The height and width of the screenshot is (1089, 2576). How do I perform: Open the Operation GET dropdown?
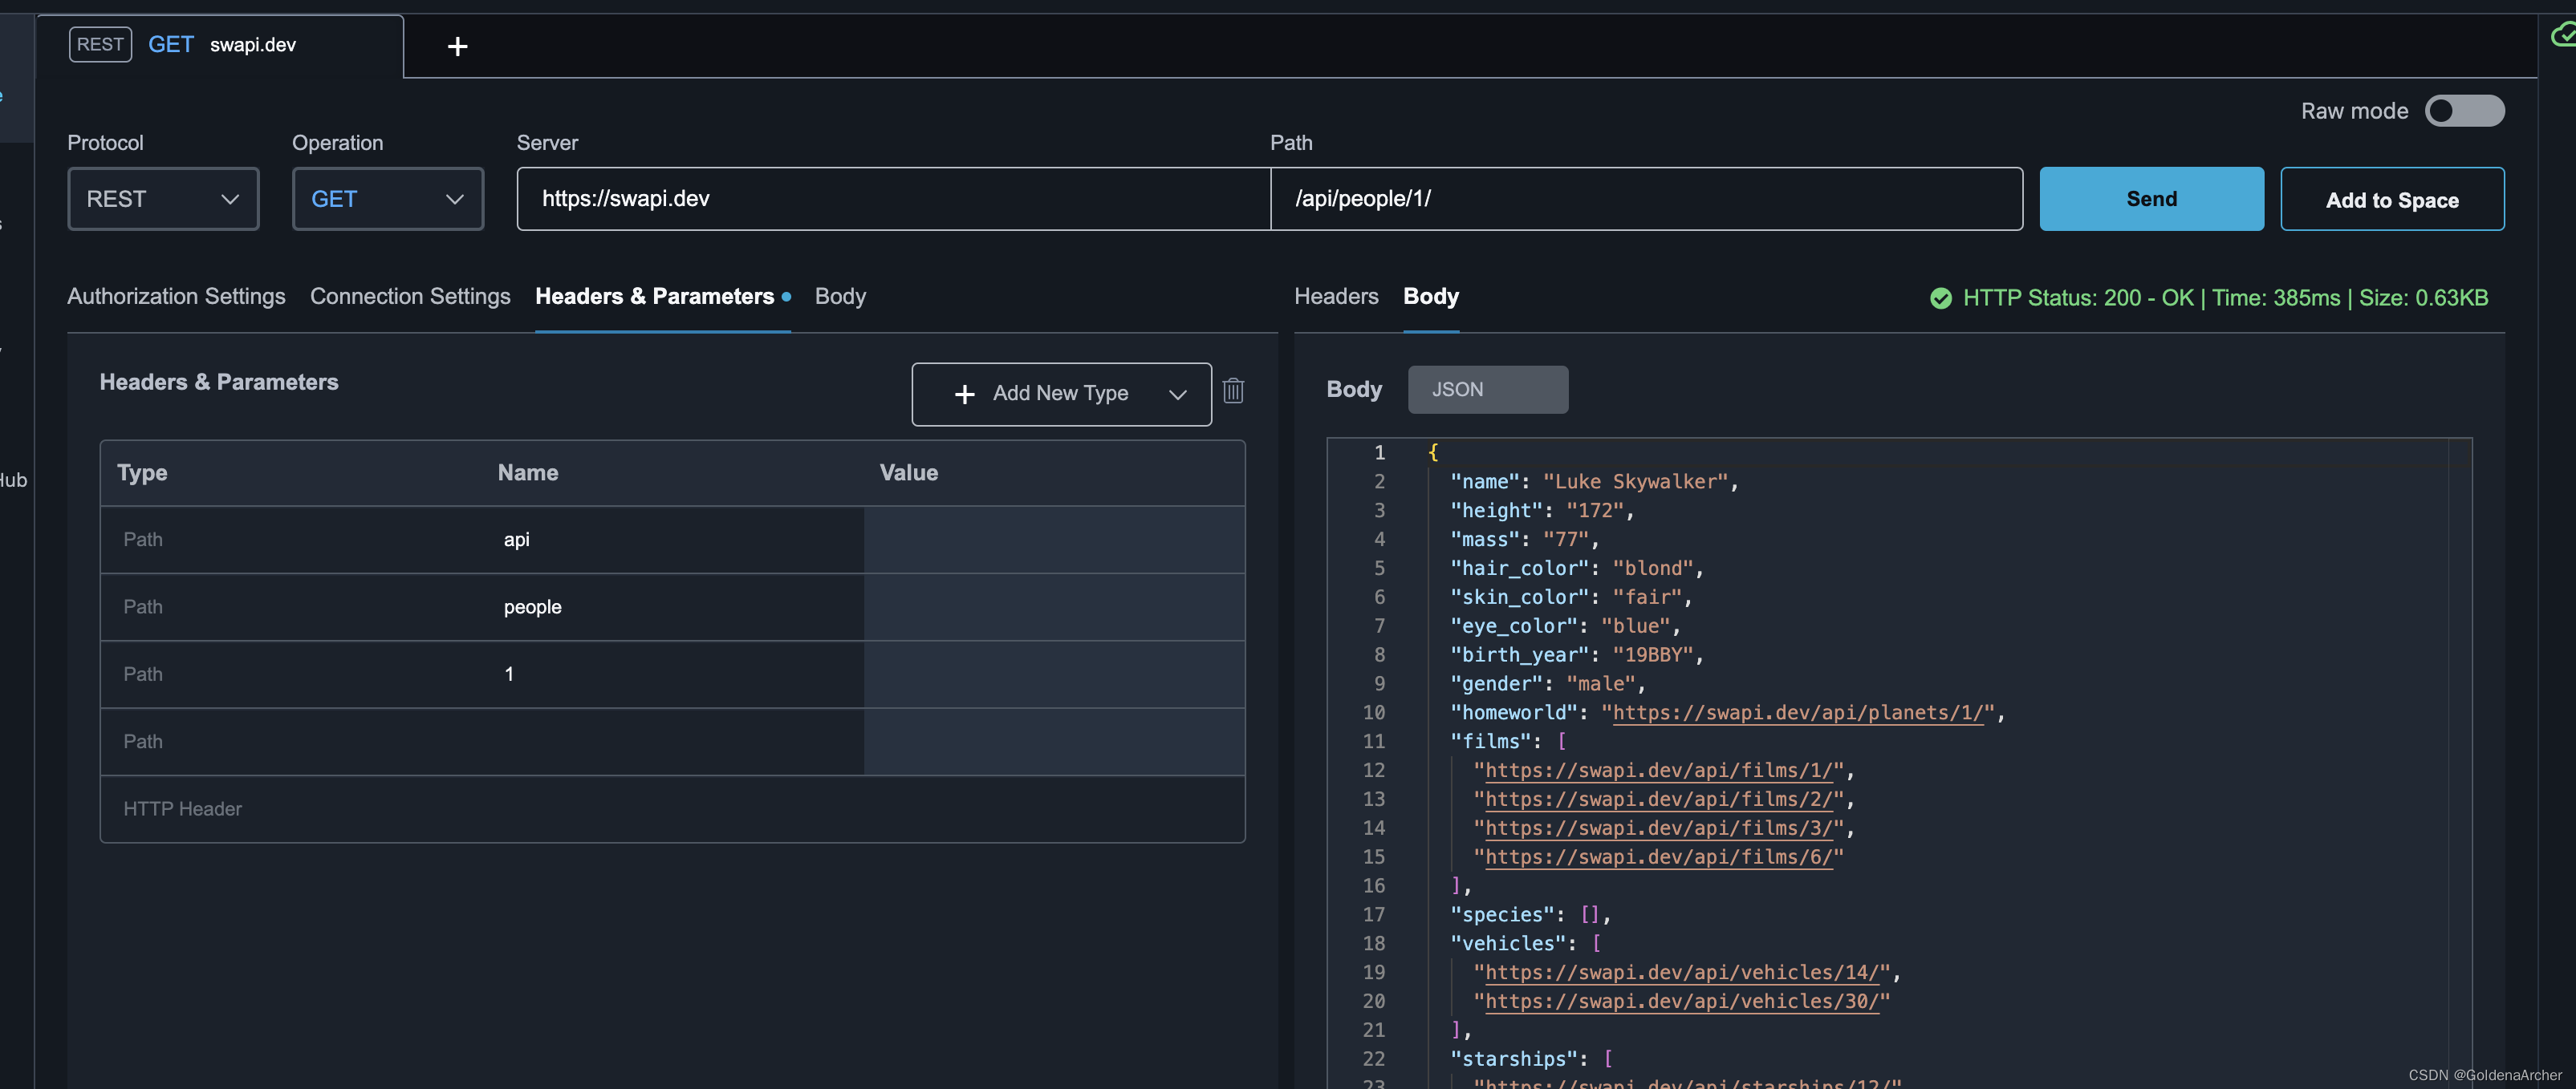click(388, 199)
